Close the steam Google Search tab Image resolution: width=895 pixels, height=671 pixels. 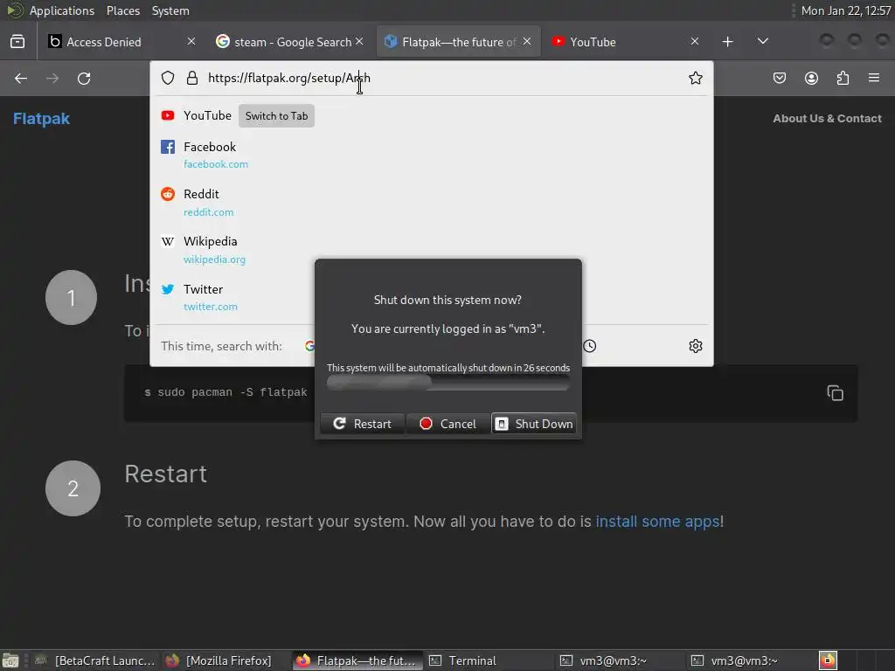359,41
